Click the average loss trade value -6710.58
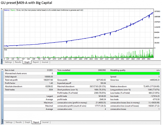Screen dimensions: 163x126 [x=156, y=99]
